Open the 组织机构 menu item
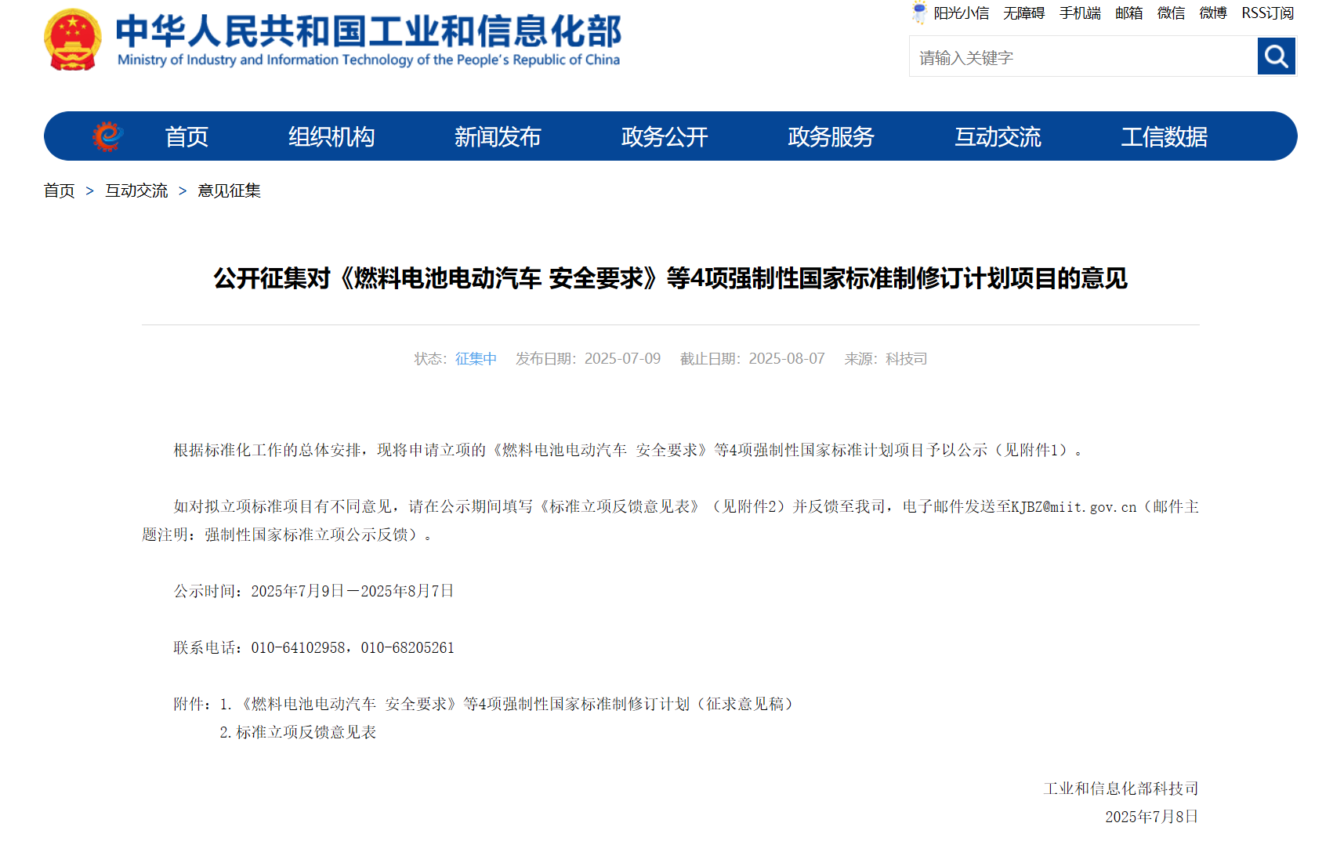 tap(331, 136)
